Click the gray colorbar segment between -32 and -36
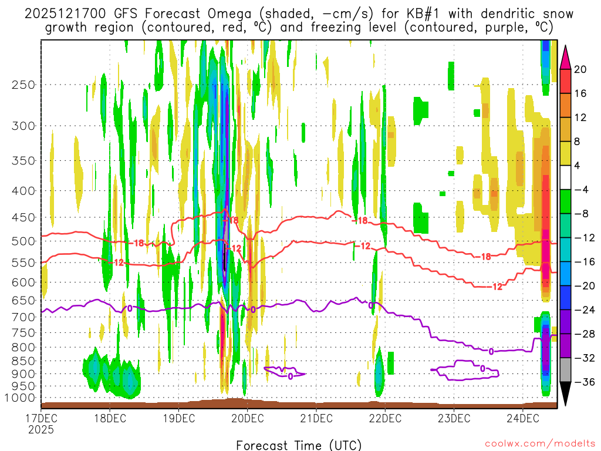Screen dimensions: 601x451 pyautogui.click(x=565, y=370)
